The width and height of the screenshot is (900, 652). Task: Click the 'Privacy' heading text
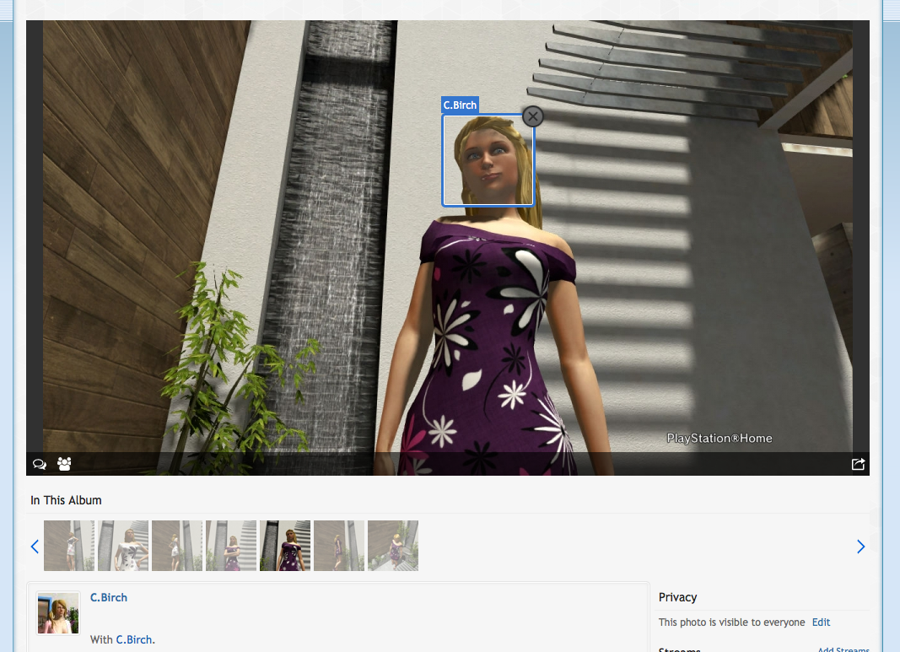point(677,597)
